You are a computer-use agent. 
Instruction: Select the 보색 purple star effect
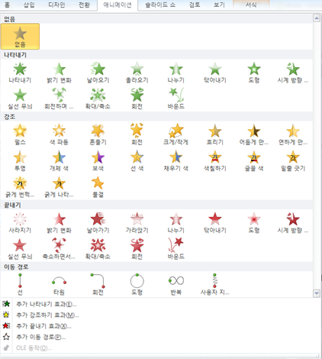click(x=98, y=160)
